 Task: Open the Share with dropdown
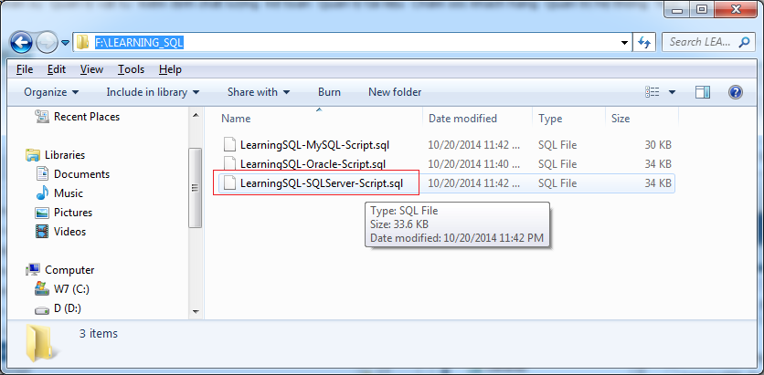(259, 92)
